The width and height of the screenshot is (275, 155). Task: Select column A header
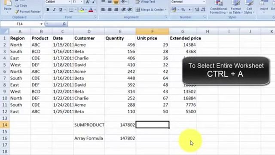[20, 31]
